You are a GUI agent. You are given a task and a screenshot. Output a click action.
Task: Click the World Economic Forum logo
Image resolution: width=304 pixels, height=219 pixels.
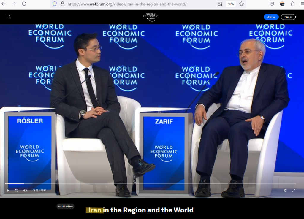(x=151, y=17)
